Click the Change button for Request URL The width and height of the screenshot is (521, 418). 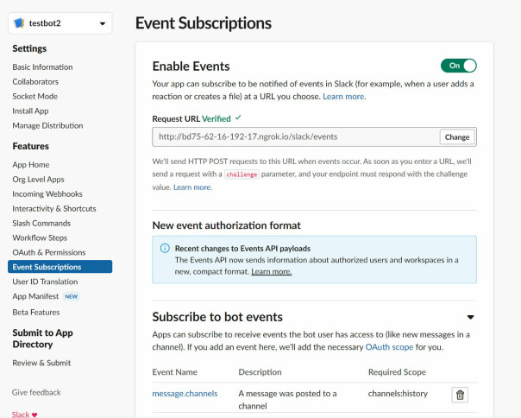pyautogui.click(x=457, y=136)
